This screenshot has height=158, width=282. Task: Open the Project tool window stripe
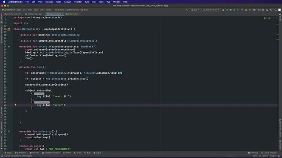point(1,18)
